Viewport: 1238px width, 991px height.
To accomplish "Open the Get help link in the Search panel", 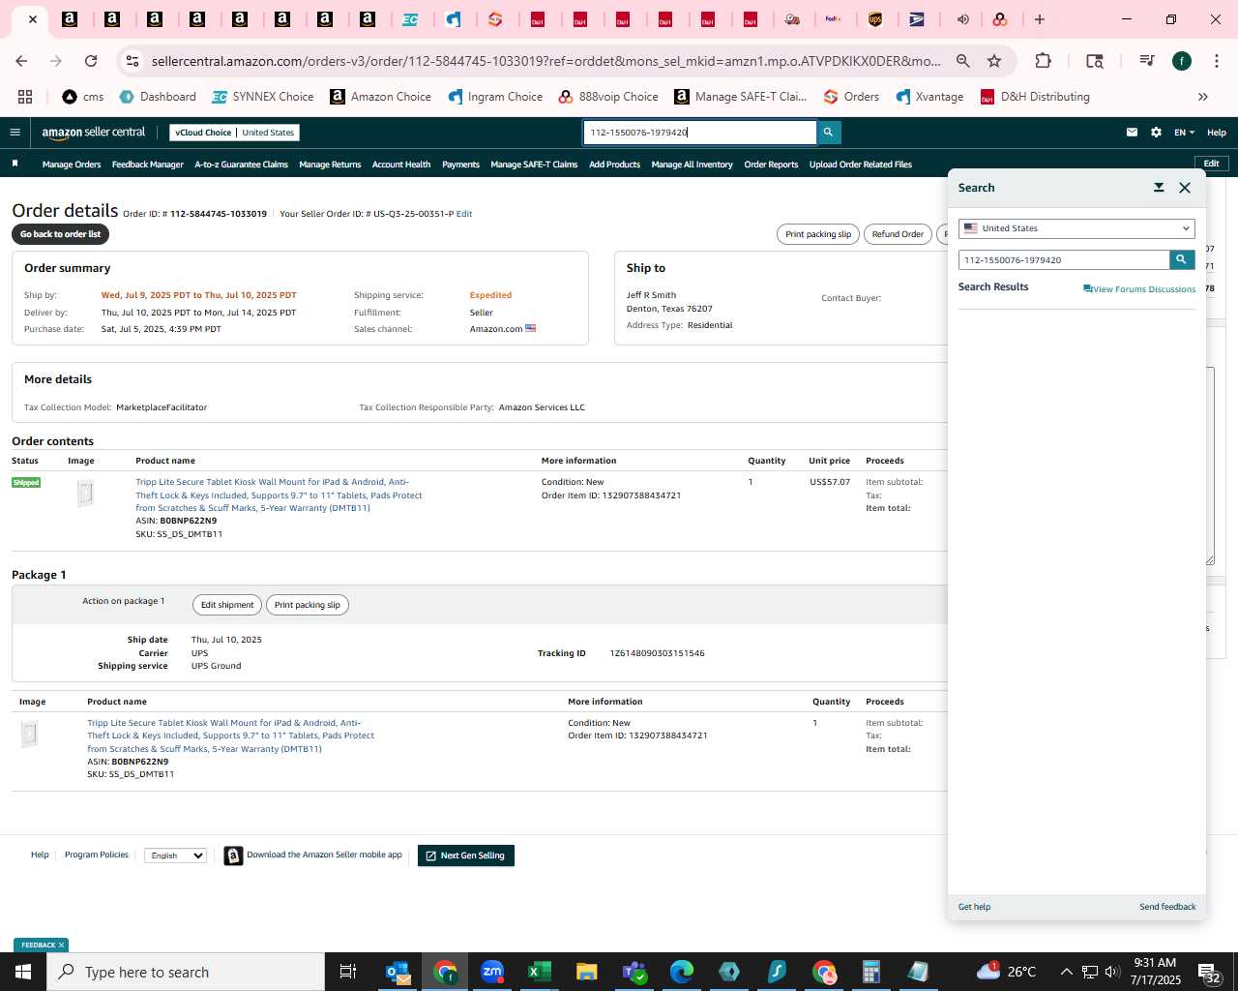I will click(x=974, y=907).
